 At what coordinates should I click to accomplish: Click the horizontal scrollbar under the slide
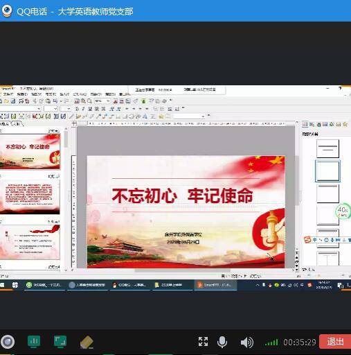[182, 270]
